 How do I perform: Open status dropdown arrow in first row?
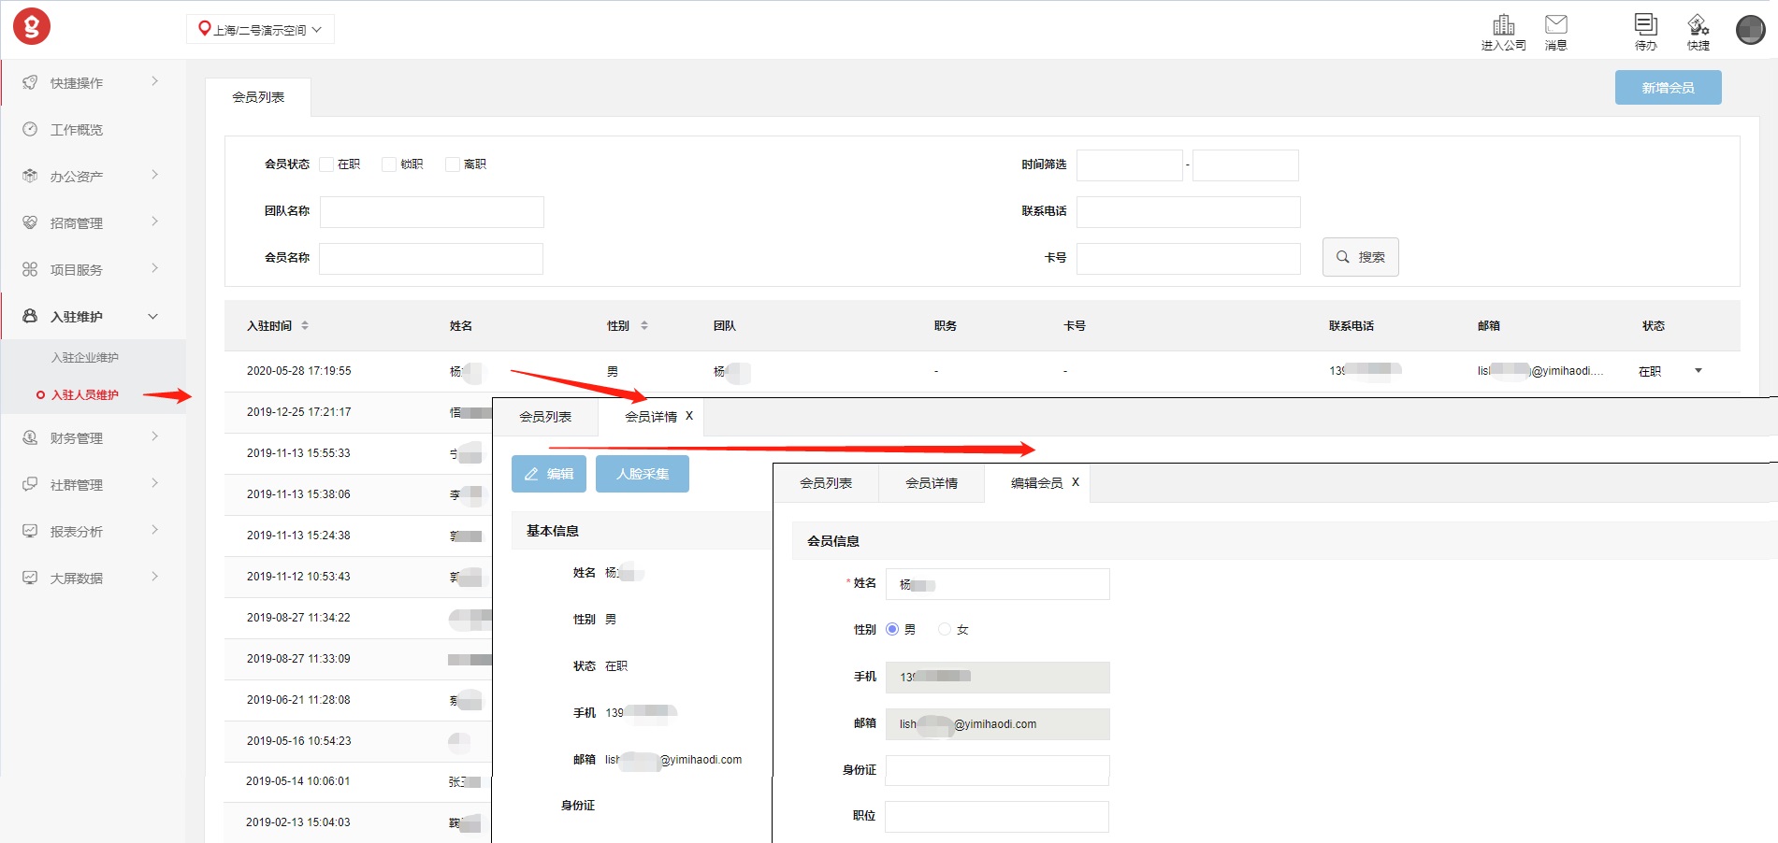tap(1698, 371)
